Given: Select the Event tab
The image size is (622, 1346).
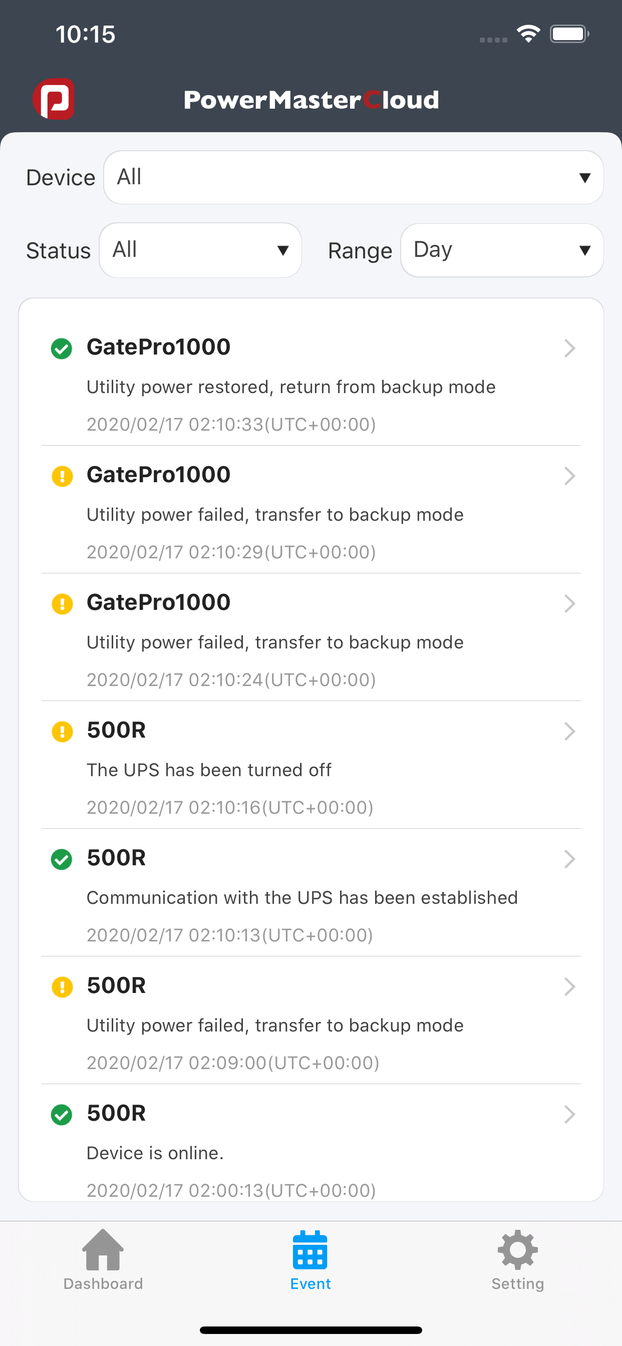Looking at the screenshot, I should pyautogui.click(x=310, y=1260).
